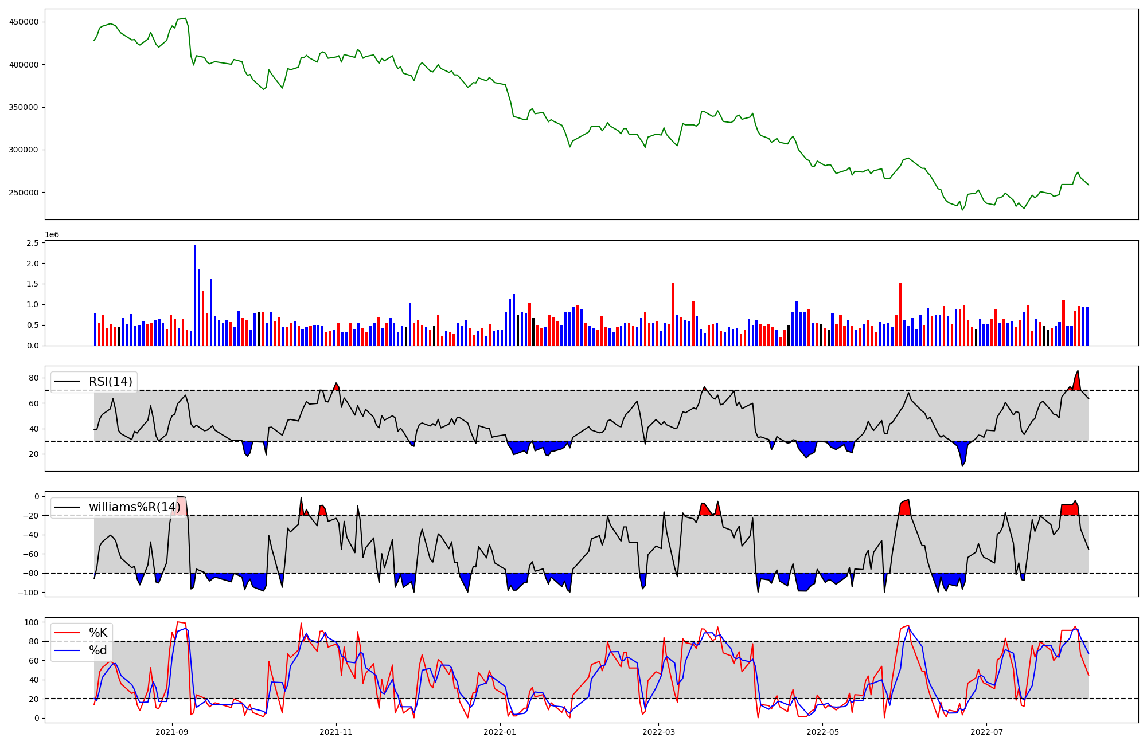1147x745 pixels.
Task: Click the RSI(14) legend label
Action: coord(110,382)
